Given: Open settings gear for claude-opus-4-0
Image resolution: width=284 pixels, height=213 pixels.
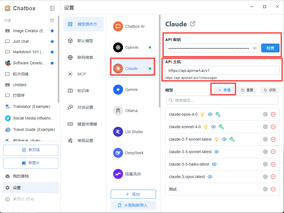Looking at the screenshot, I should [265, 114].
